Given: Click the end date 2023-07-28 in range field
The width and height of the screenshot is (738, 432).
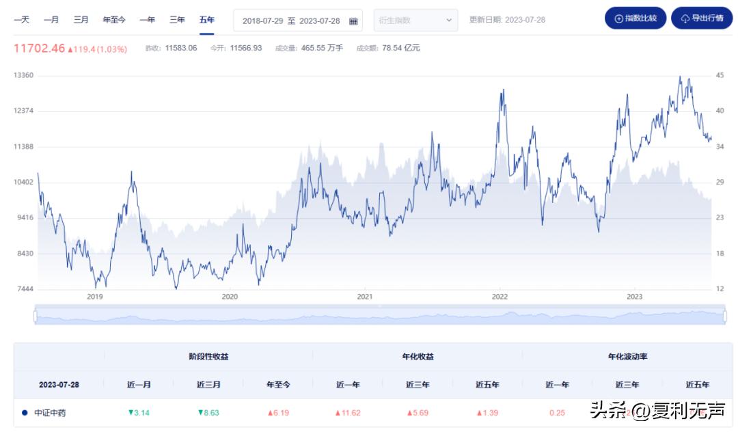Looking at the screenshot, I should click(x=319, y=21).
